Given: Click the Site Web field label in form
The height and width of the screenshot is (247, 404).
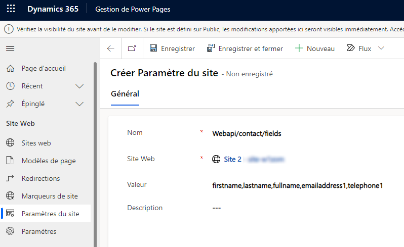Looking at the screenshot, I should [141, 159].
